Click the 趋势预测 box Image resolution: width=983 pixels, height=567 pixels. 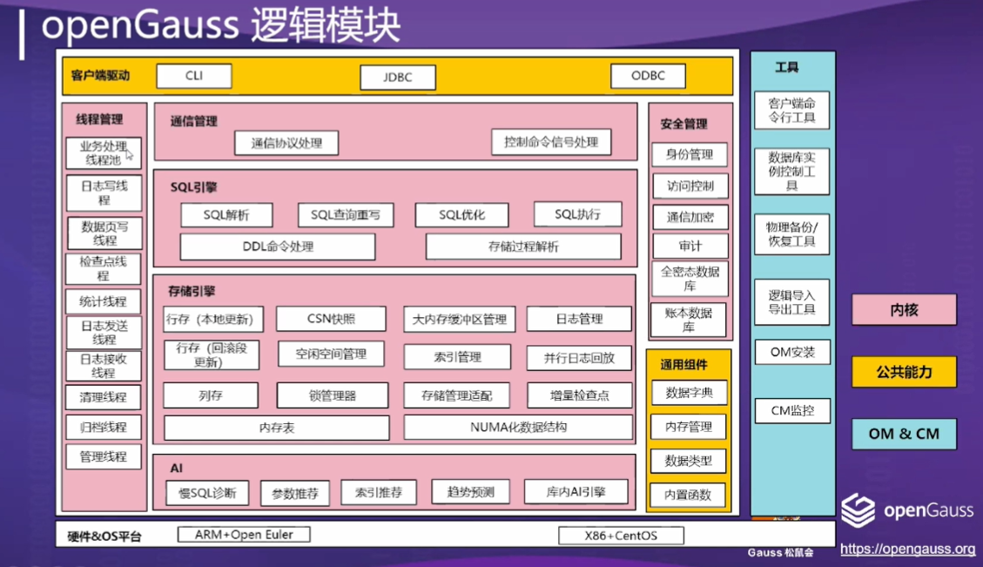click(x=470, y=492)
